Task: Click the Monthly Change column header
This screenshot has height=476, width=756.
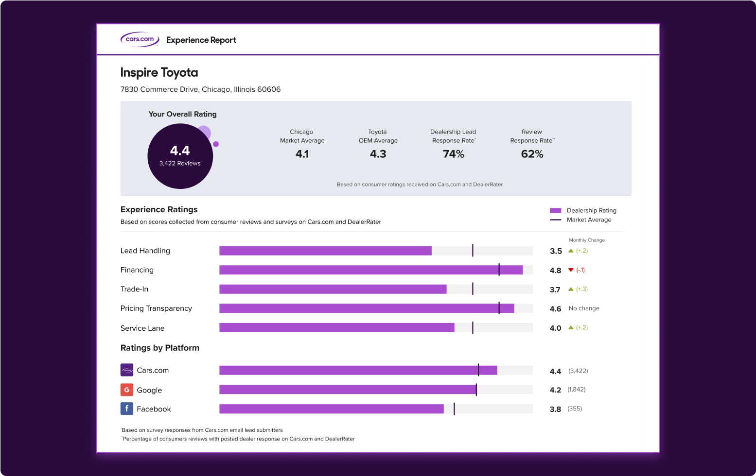Action: (587, 240)
